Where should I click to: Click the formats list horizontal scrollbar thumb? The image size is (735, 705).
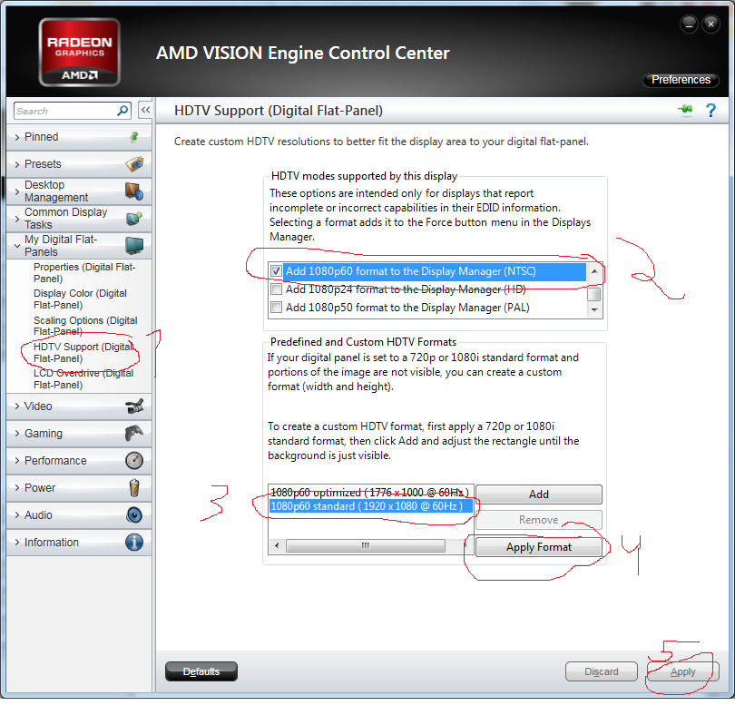click(366, 545)
